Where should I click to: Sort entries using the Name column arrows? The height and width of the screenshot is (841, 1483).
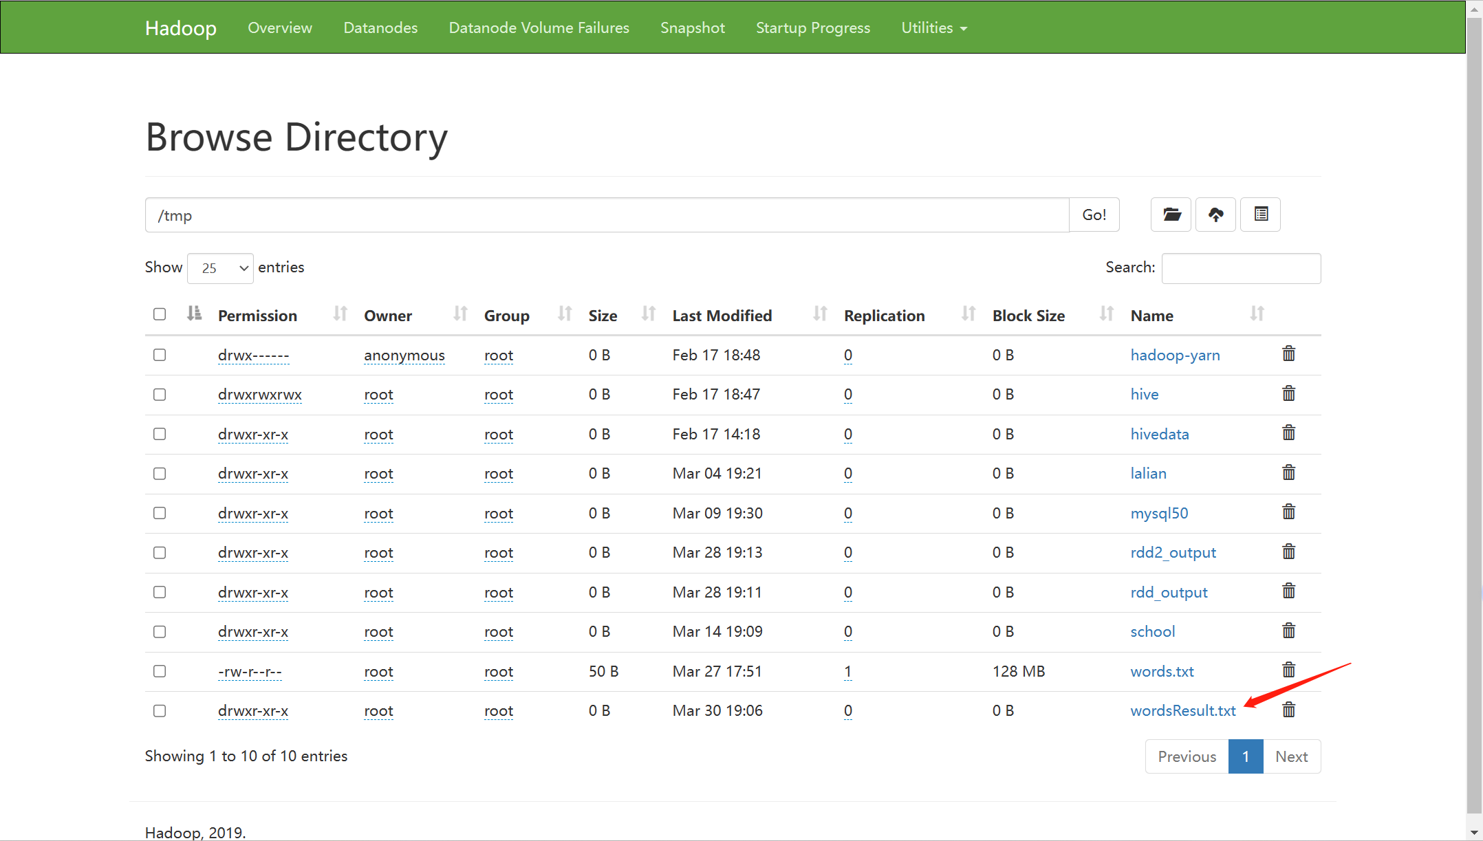(1257, 314)
